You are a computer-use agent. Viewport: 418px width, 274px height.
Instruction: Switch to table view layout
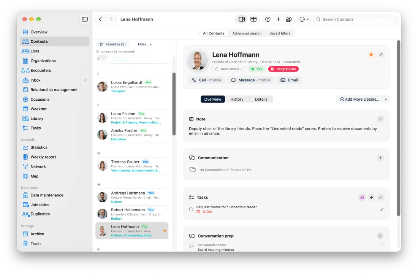click(x=253, y=19)
